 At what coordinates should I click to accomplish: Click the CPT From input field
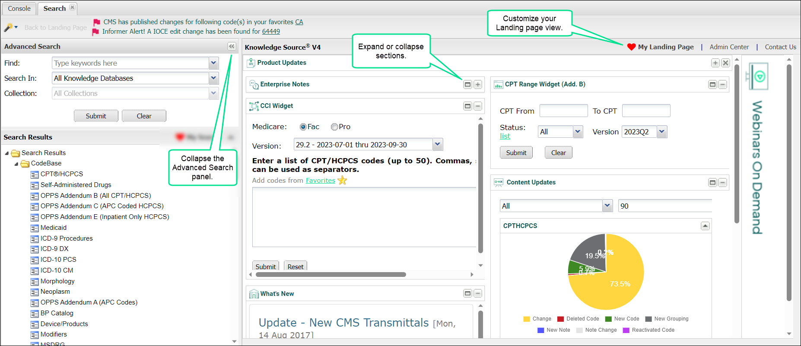(563, 111)
